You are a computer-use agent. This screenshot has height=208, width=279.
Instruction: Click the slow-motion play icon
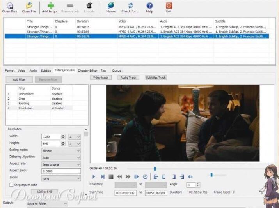pyautogui.click(x=137, y=176)
